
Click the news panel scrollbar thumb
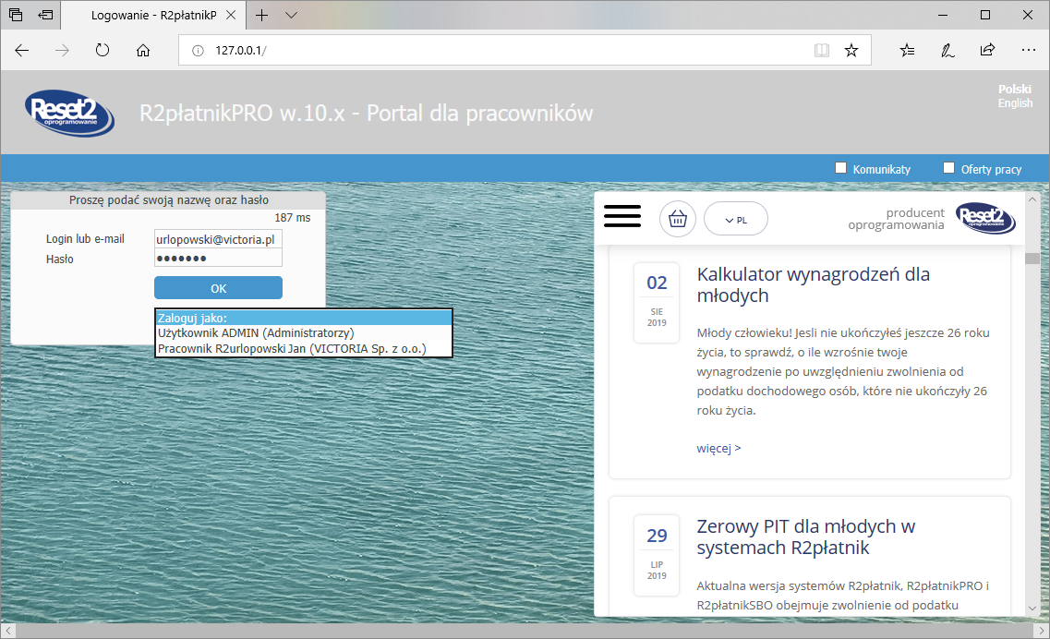(1032, 259)
